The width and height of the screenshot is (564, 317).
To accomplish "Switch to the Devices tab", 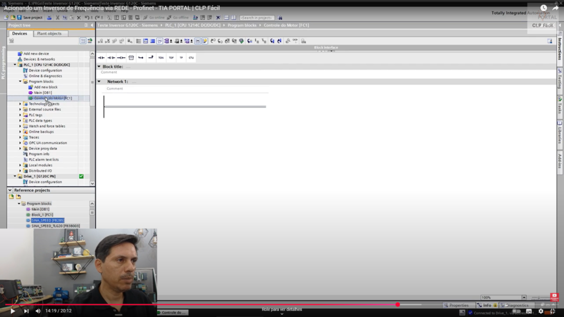I will click(x=19, y=34).
